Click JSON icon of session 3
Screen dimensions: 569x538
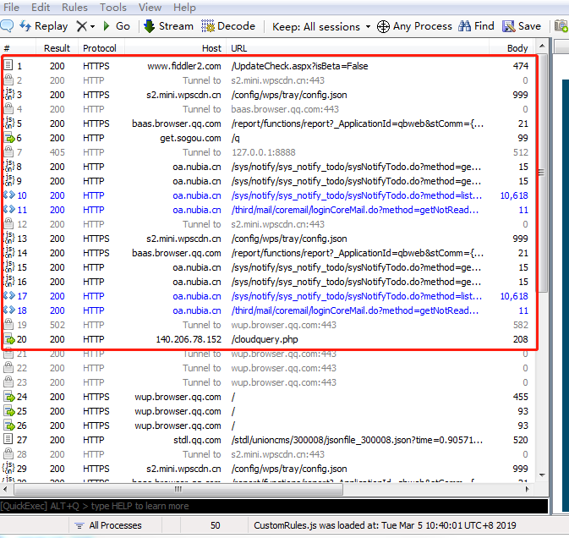click(x=8, y=94)
